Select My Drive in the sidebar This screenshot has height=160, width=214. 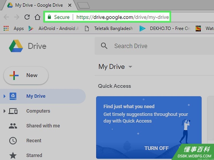coord(43,96)
